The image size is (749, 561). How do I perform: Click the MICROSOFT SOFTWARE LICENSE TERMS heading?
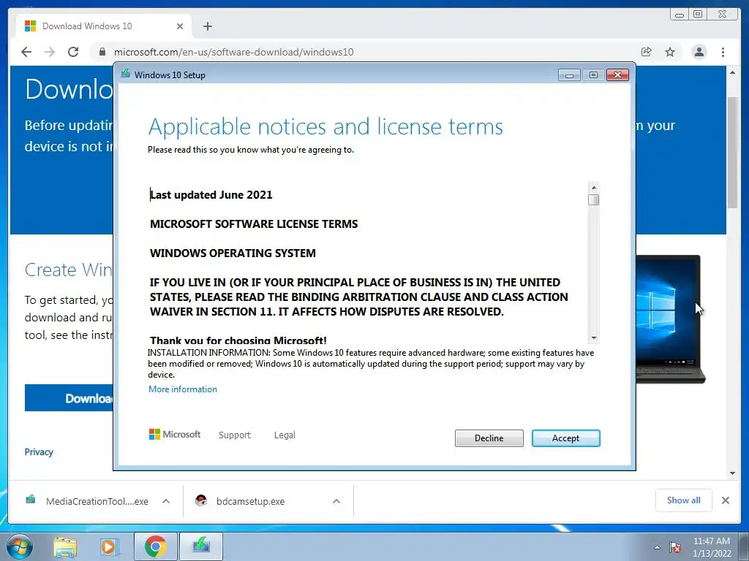click(254, 224)
